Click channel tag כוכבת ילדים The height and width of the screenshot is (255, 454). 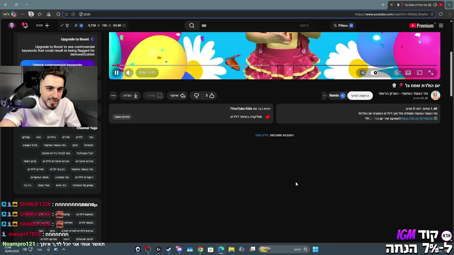point(57,169)
